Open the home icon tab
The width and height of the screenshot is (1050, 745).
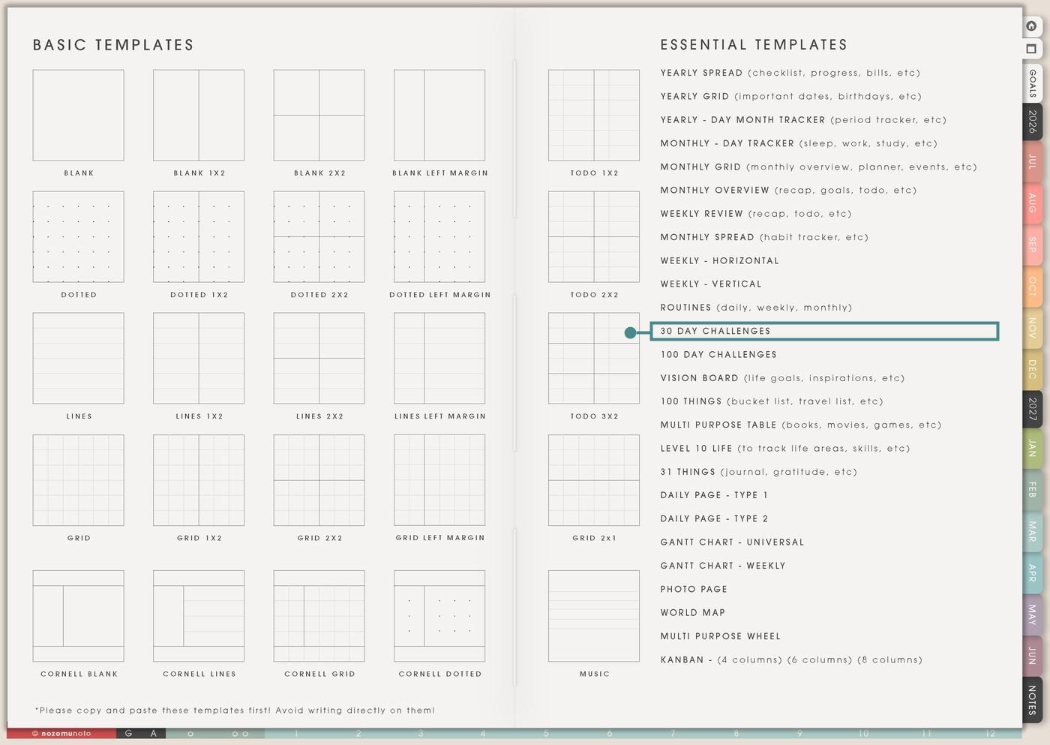(x=1031, y=26)
